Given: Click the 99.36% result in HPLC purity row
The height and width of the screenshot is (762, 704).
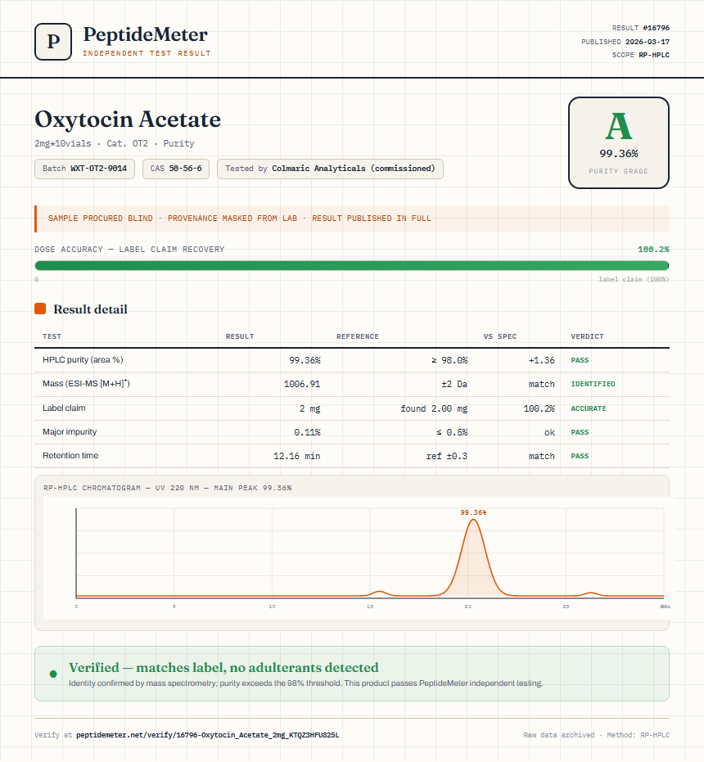Looking at the screenshot, I should point(305,360).
